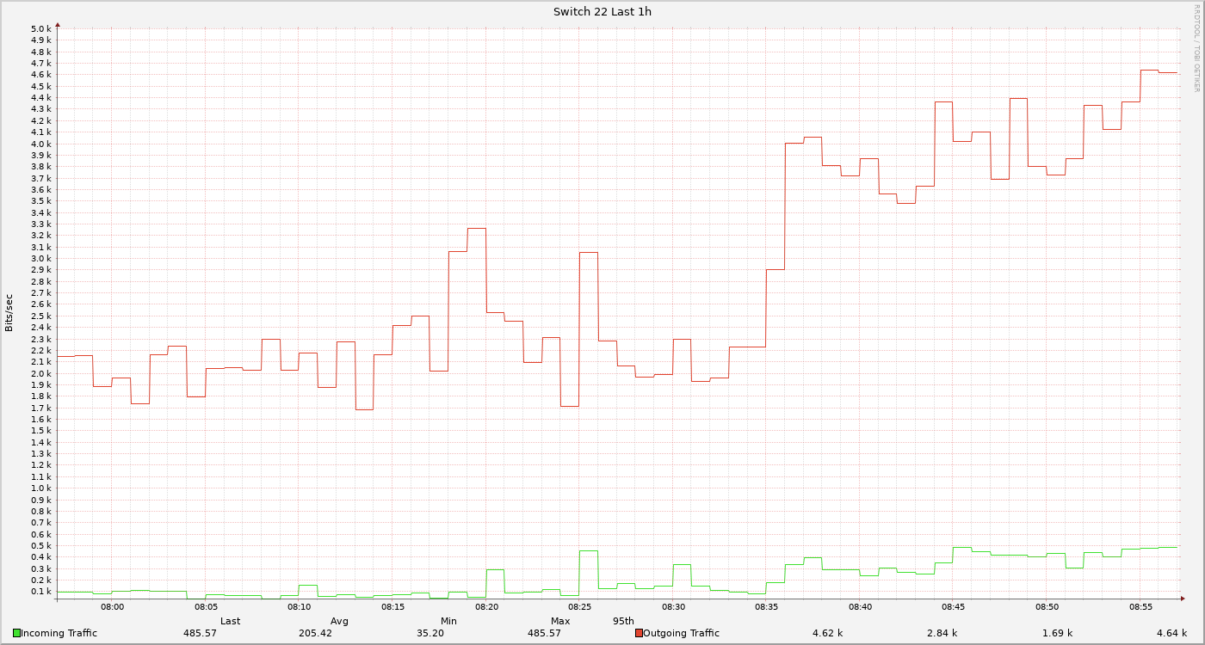The width and height of the screenshot is (1205, 645).
Task: Click the Incoming Traffic average value 205.42
Action: click(x=314, y=634)
